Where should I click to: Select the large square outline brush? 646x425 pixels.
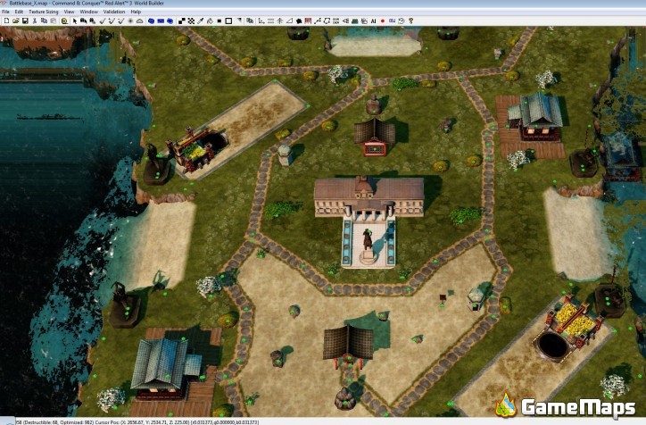coord(228,21)
